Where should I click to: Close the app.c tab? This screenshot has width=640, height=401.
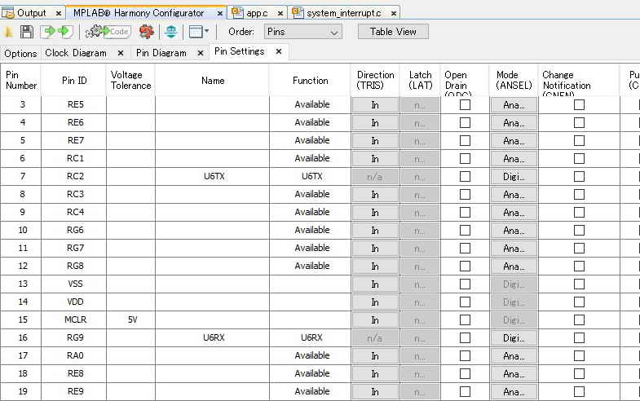[x=280, y=14]
